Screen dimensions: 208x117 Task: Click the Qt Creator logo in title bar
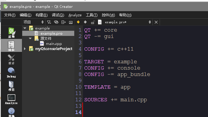pos(6,6)
